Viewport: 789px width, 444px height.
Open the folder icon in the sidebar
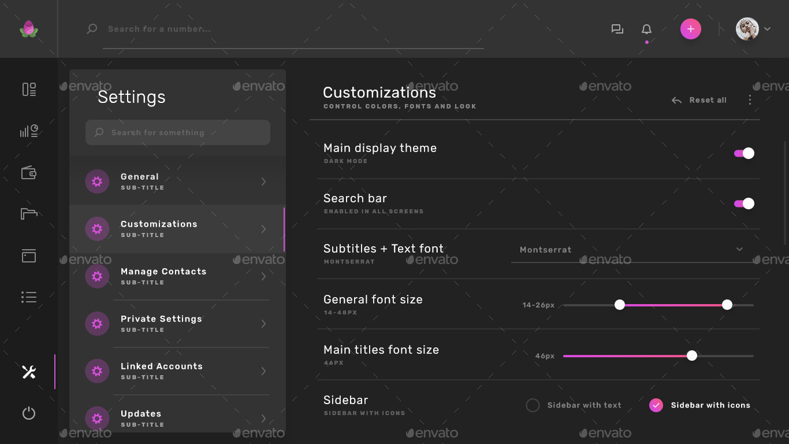(x=28, y=214)
